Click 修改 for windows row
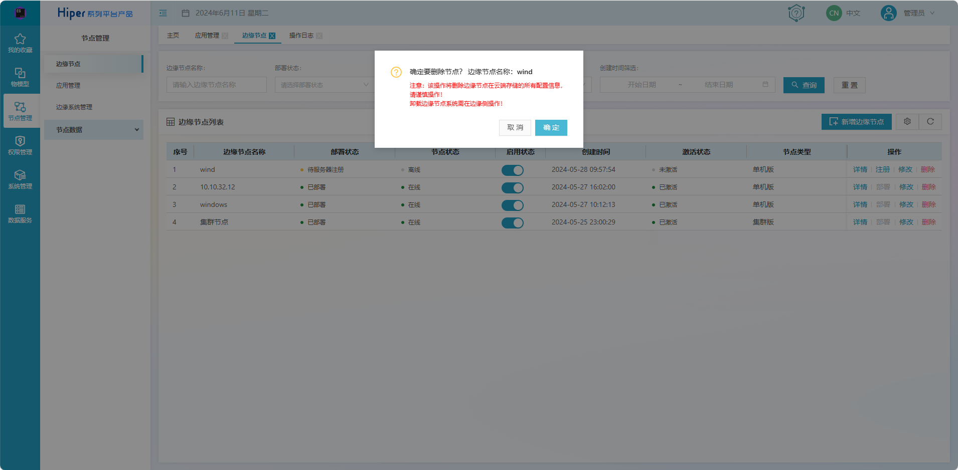 tap(906, 205)
